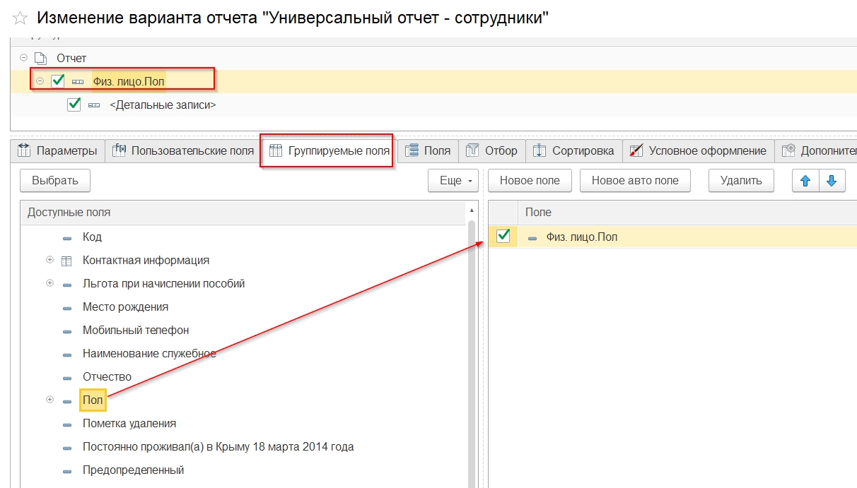Collapse the Отчет tree node
This screenshot has width=857, height=488.
point(24,58)
